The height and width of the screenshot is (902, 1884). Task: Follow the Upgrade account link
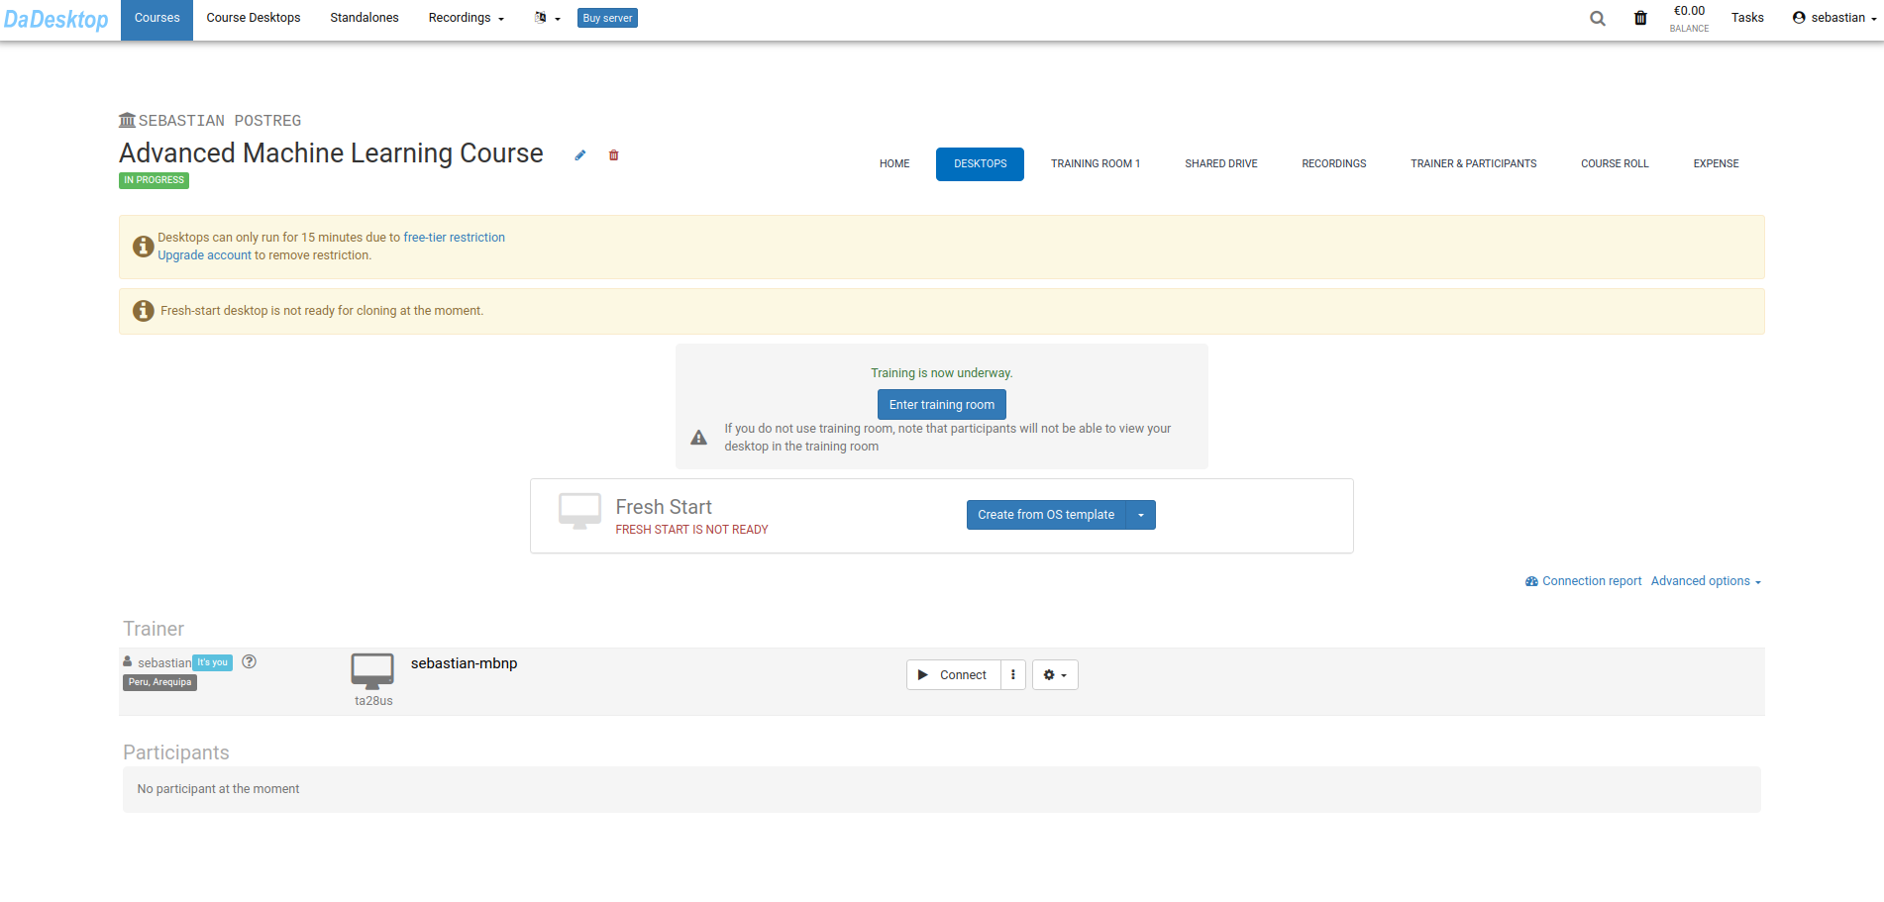pos(204,255)
